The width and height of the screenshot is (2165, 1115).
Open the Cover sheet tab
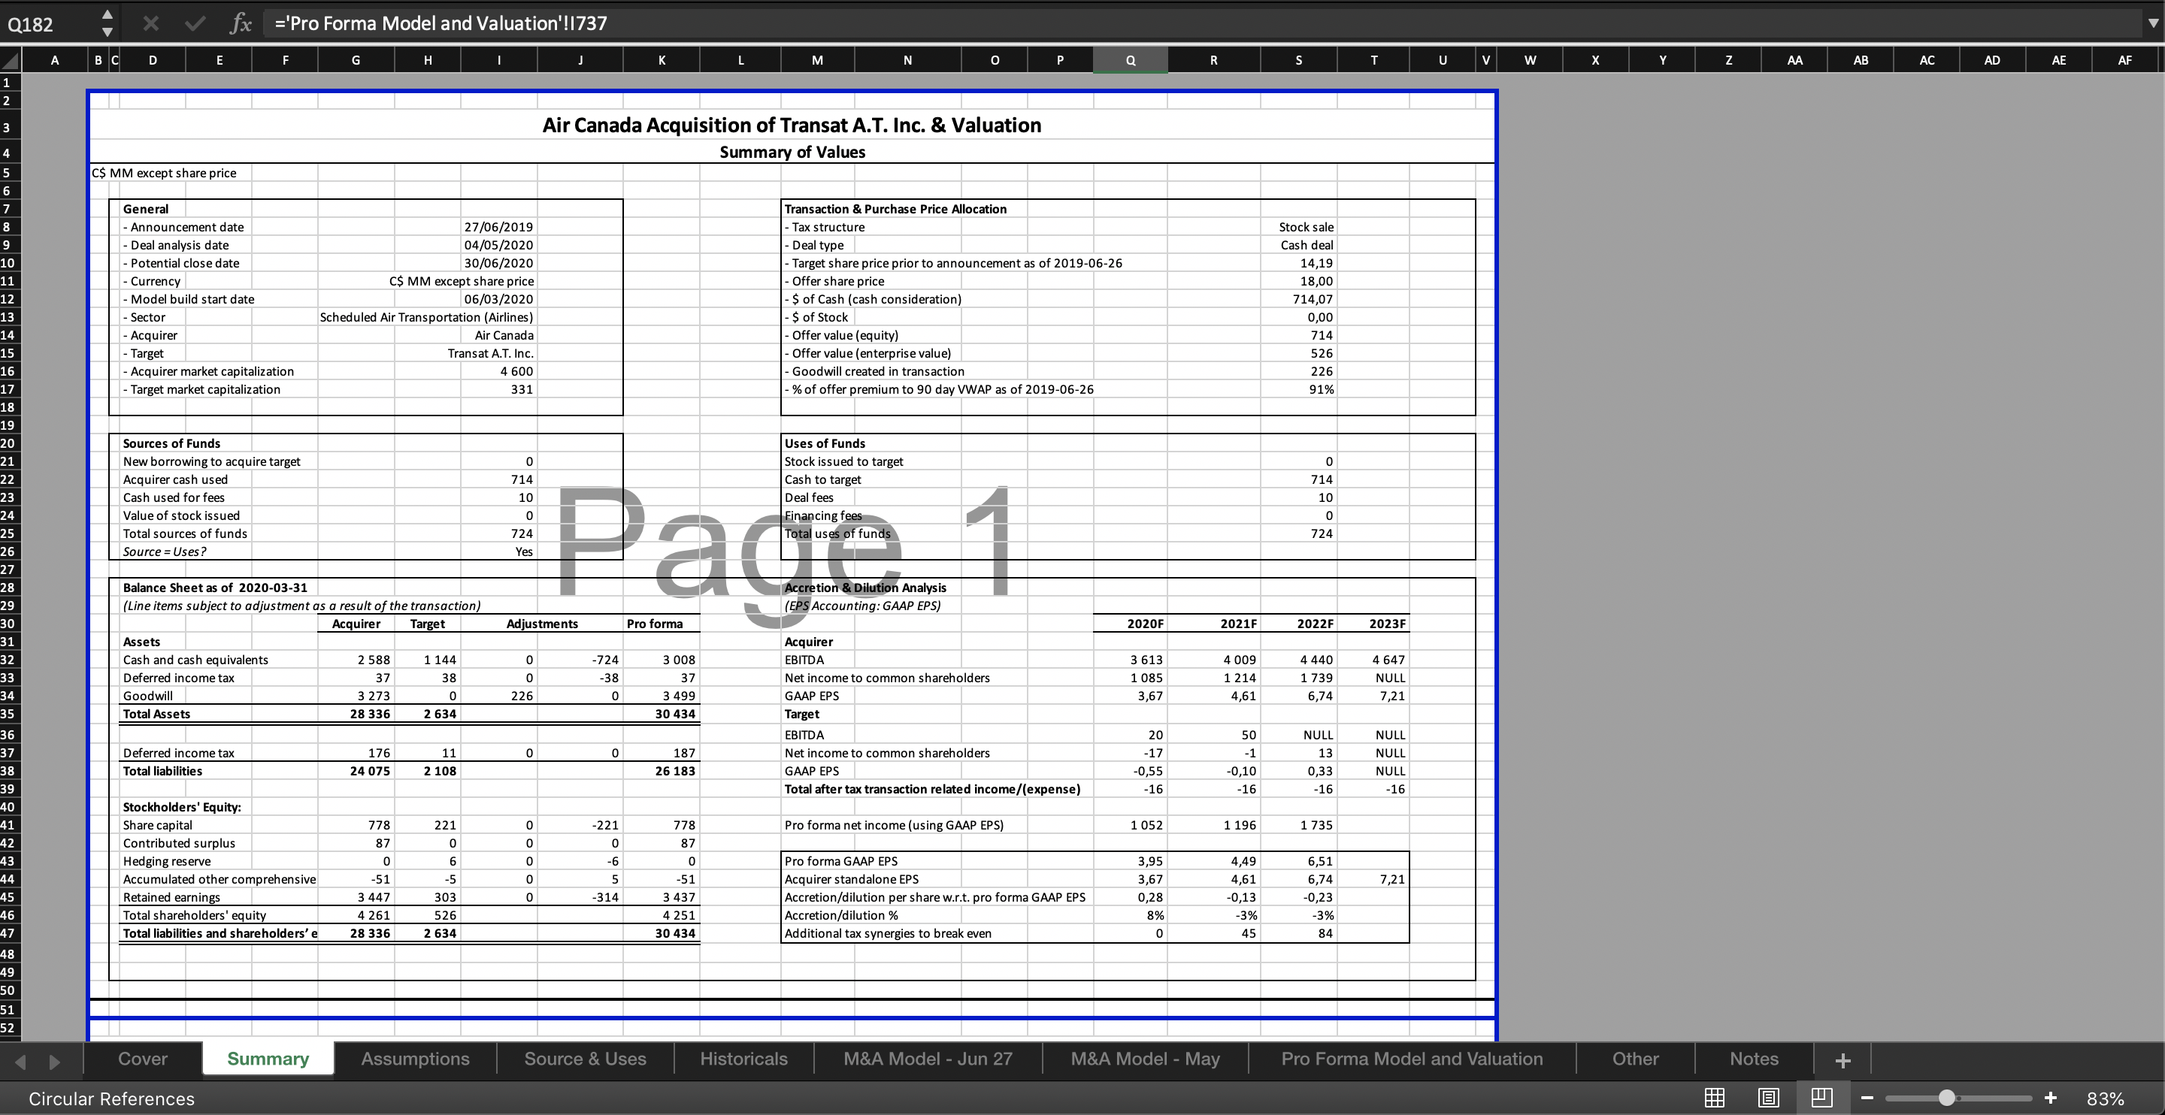click(x=143, y=1059)
